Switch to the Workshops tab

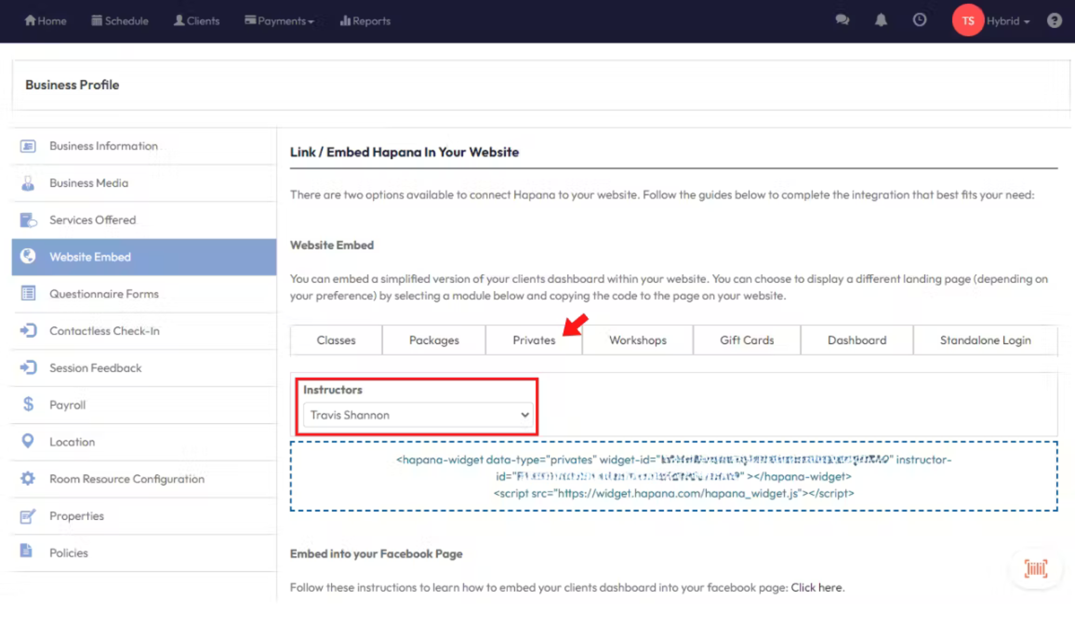pyautogui.click(x=637, y=340)
